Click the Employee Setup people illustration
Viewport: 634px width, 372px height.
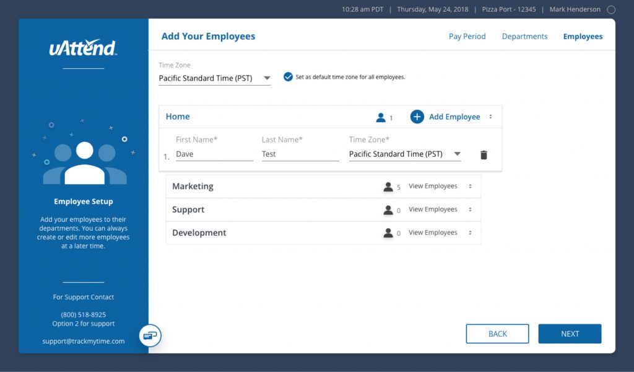pyautogui.click(x=84, y=153)
